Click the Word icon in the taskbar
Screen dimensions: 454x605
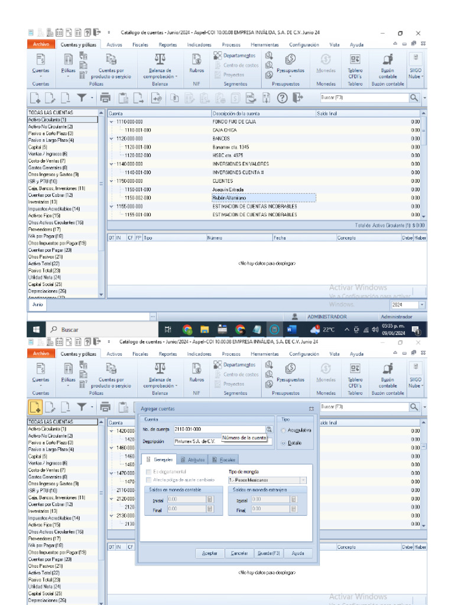click(291, 330)
